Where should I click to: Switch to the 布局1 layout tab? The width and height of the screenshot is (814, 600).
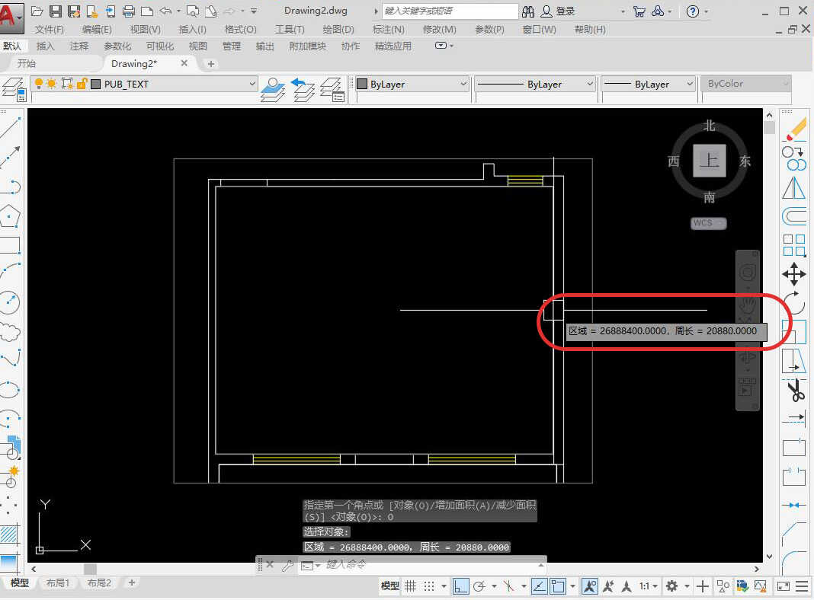click(58, 583)
